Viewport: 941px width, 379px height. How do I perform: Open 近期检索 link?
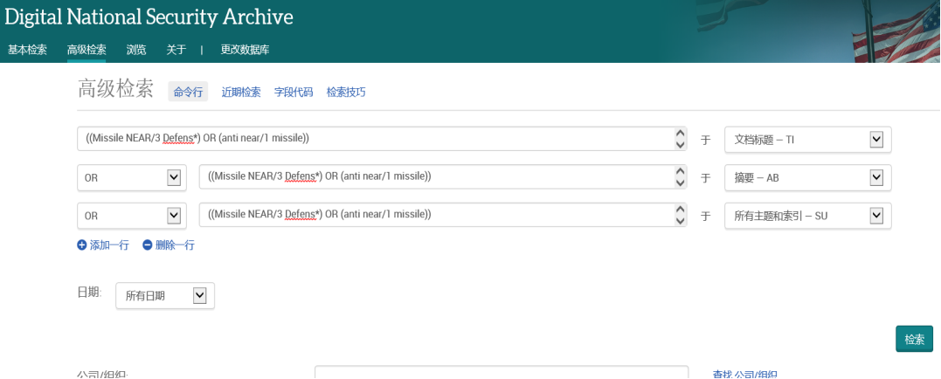pos(241,93)
